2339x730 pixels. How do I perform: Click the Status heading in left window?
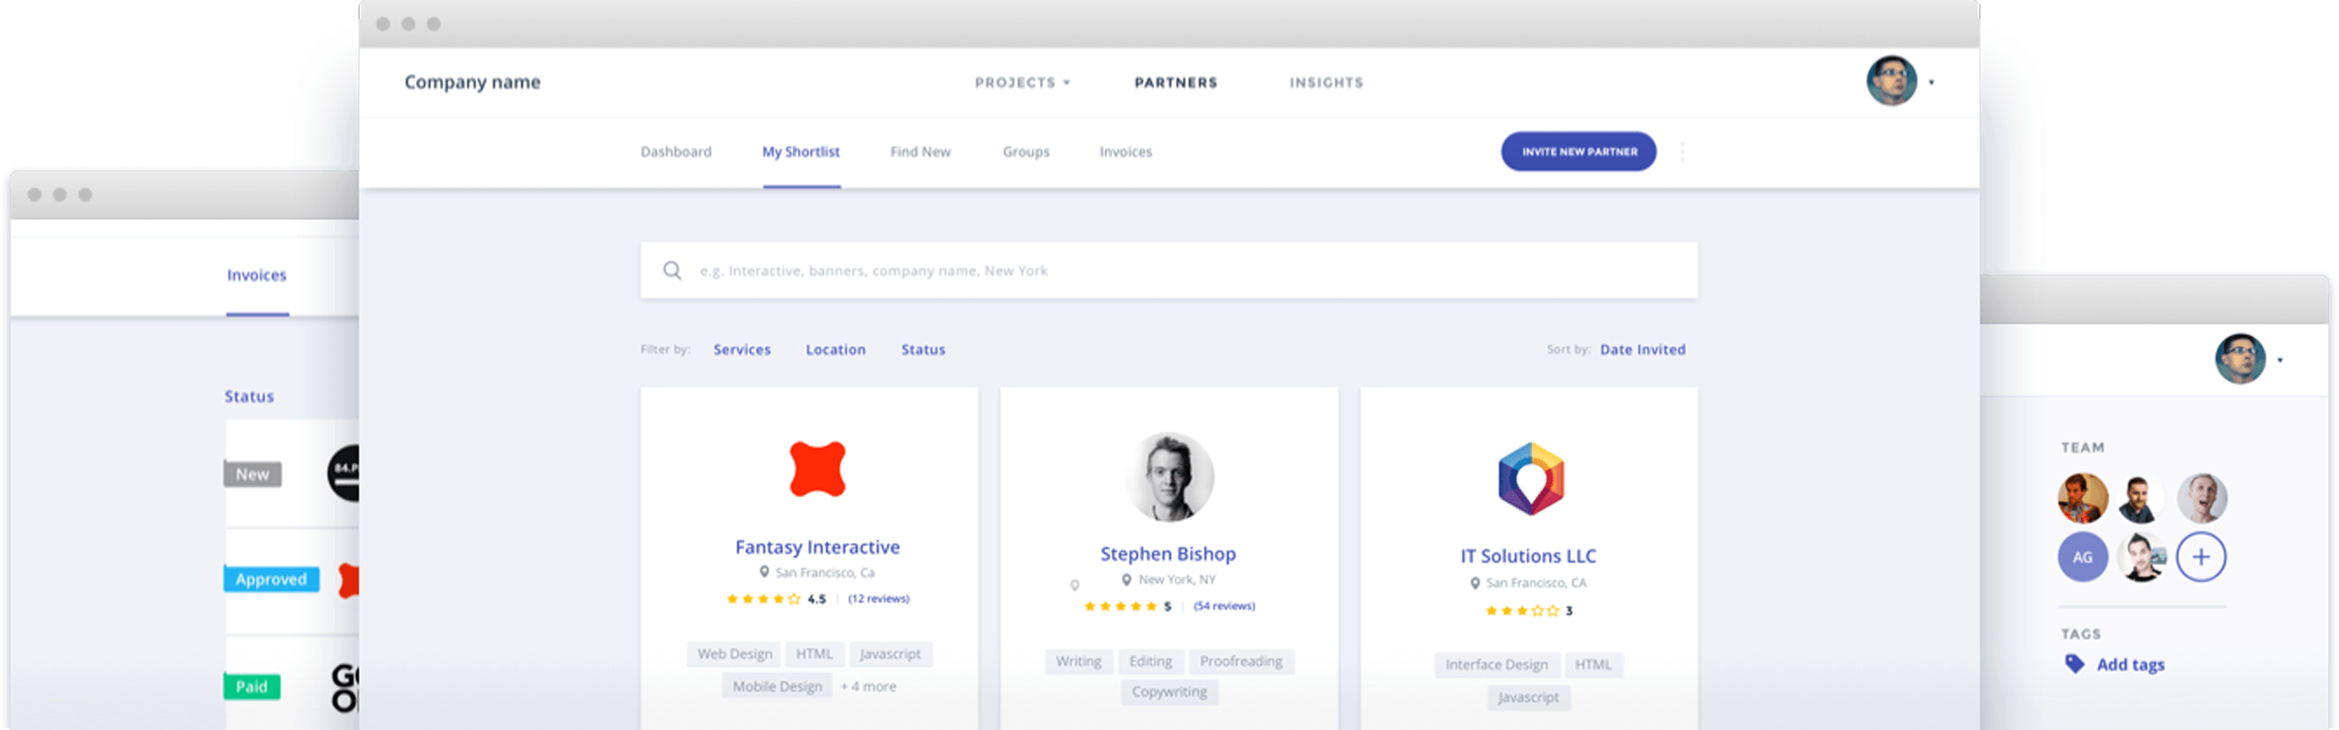pyautogui.click(x=248, y=396)
